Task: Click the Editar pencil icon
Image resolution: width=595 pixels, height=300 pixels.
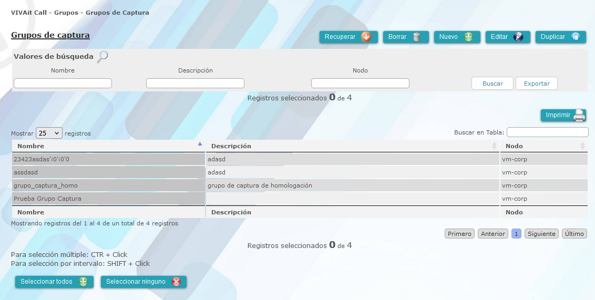Action: pos(518,37)
